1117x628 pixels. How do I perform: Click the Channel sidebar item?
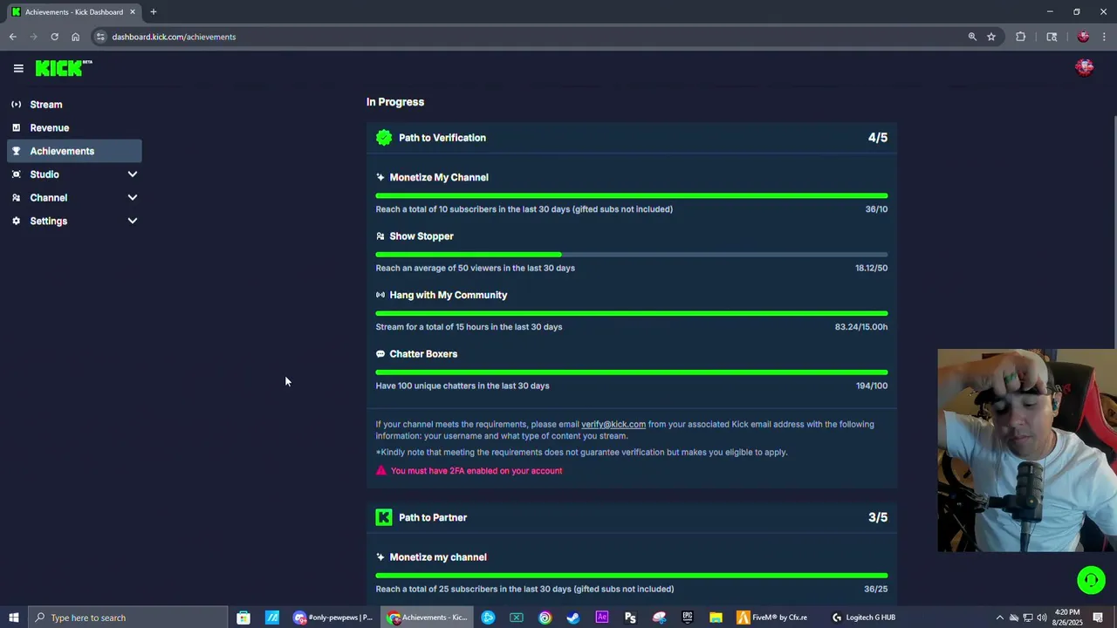[49, 198]
